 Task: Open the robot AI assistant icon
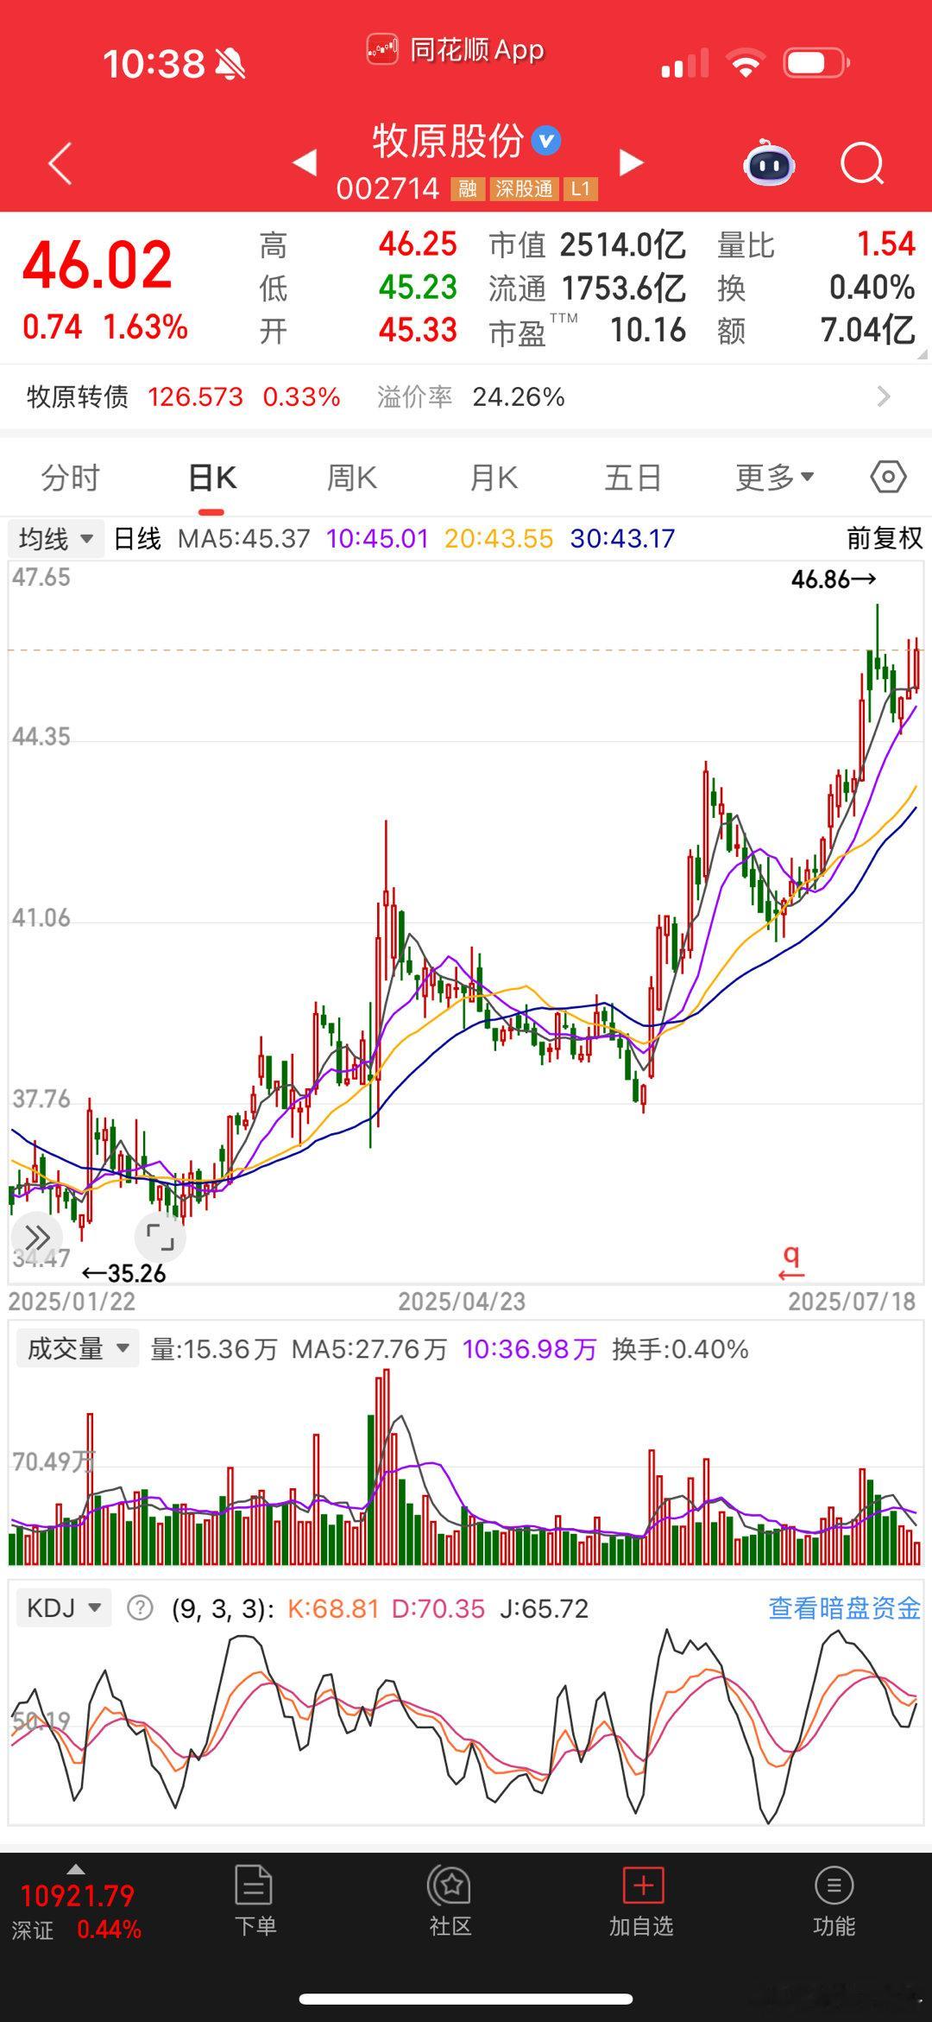769,162
